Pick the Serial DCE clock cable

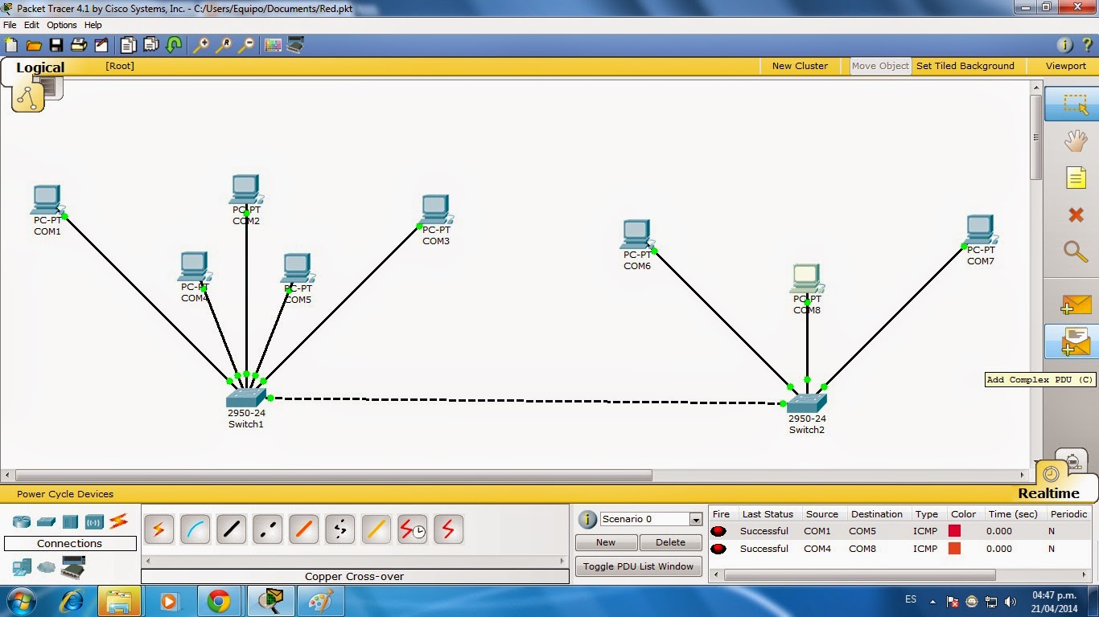pyautogui.click(x=413, y=529)
